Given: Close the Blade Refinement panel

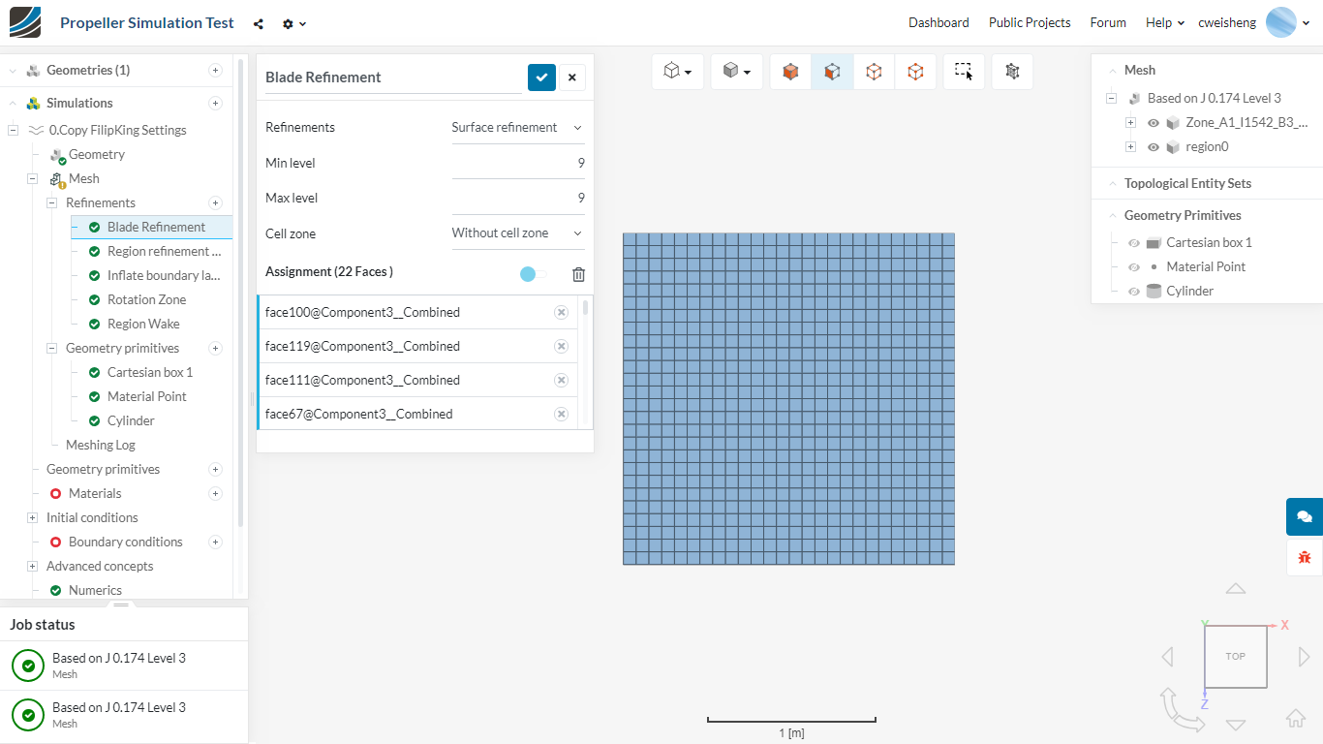Looking at the screenshot, I should pyautogui.click(x=571, y=77).
